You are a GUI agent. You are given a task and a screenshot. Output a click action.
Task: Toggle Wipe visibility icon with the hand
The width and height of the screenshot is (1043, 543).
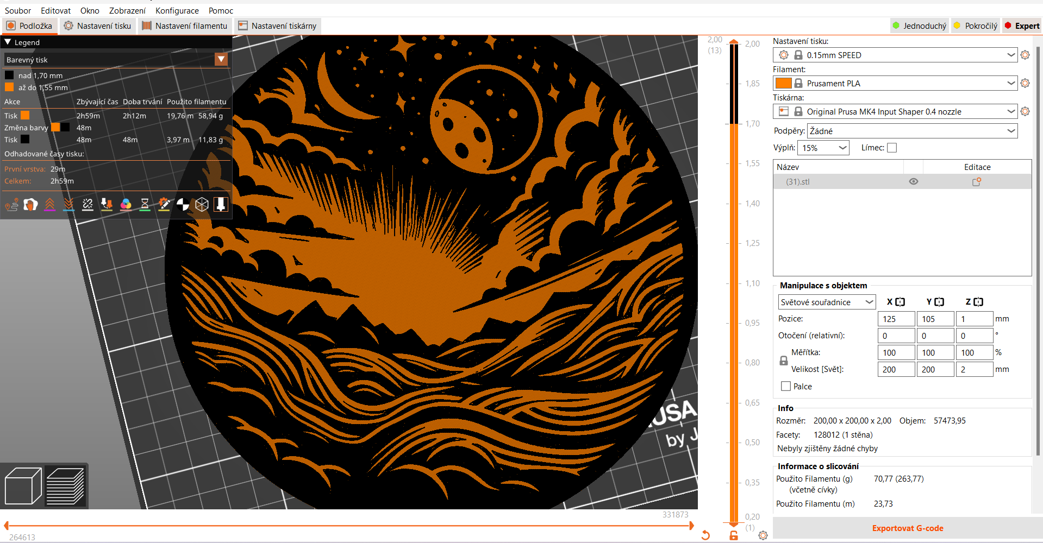click(30, 204)
